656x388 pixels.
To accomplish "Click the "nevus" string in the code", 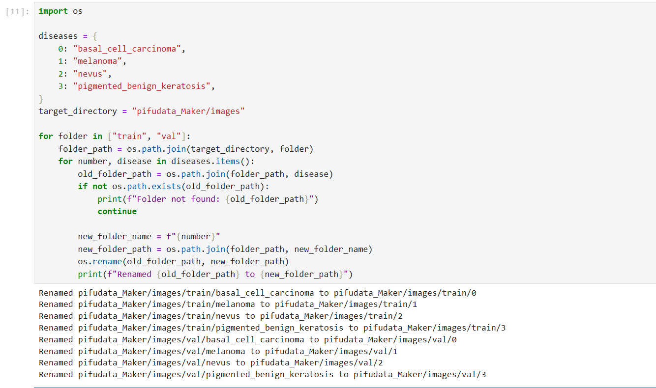I will point(89,74).
